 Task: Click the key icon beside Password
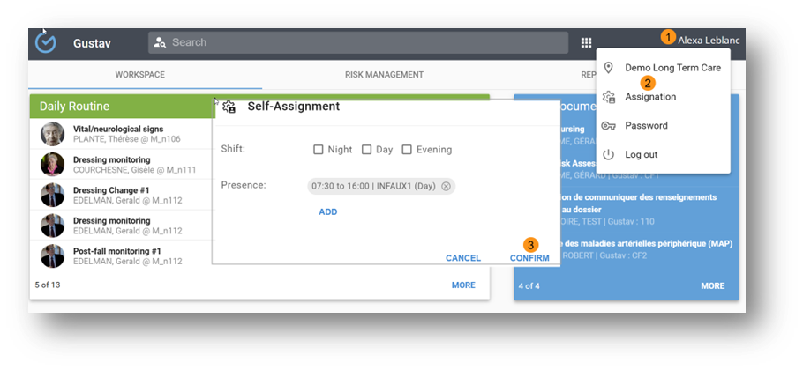tap(608, 126)
